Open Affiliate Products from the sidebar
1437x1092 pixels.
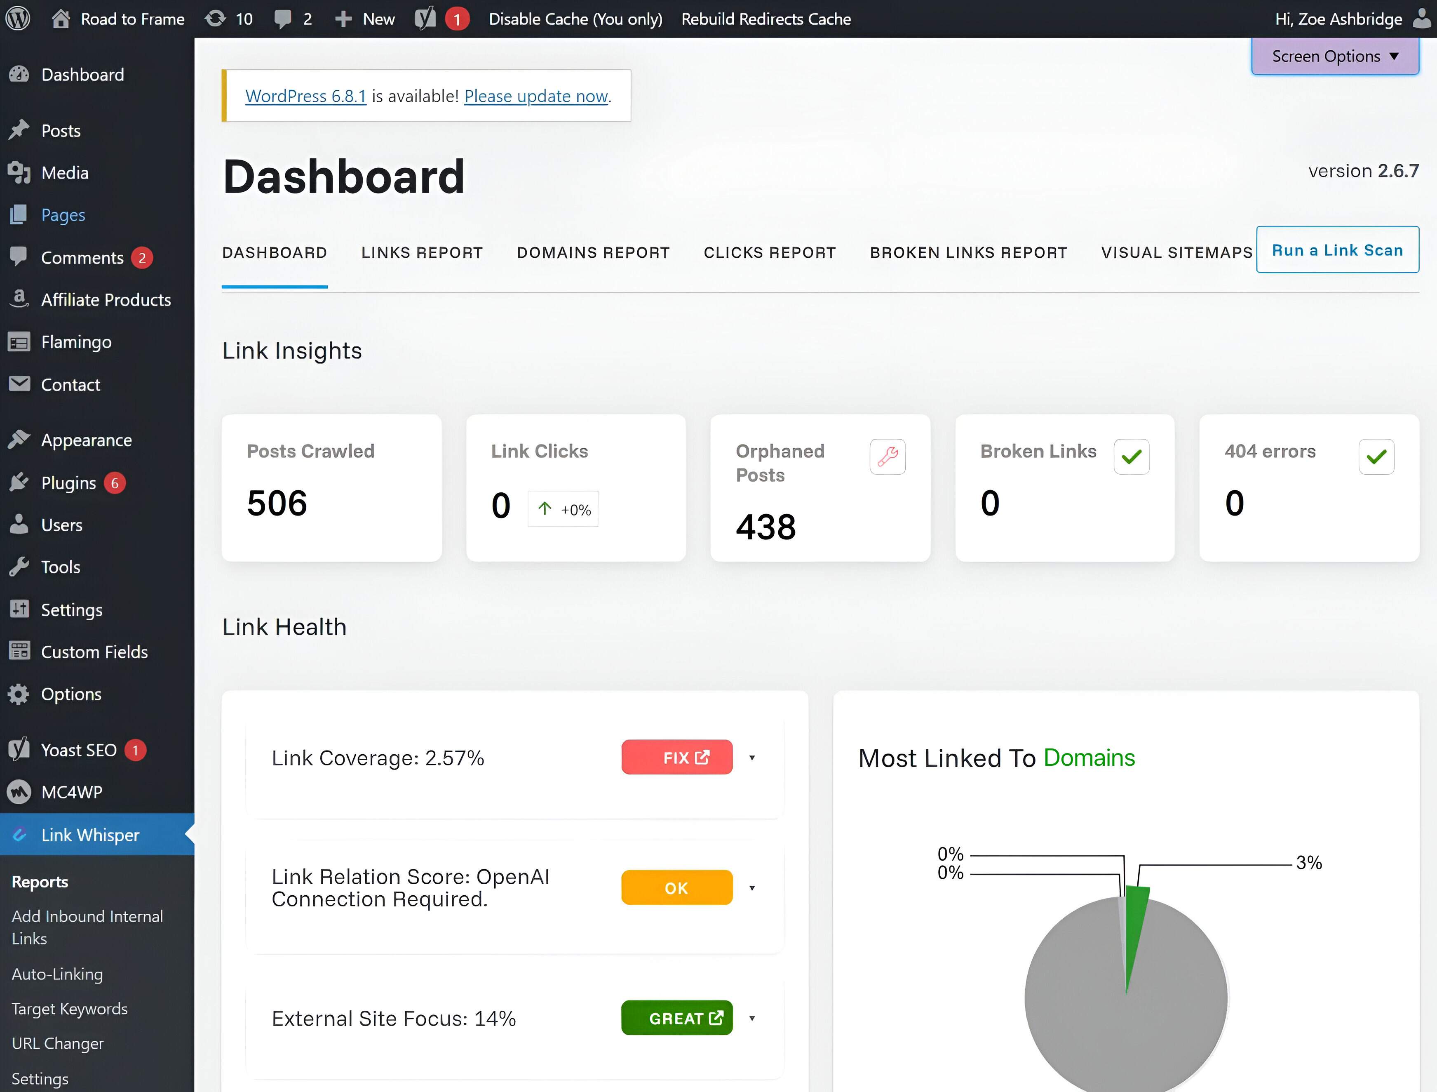point(19,299)
